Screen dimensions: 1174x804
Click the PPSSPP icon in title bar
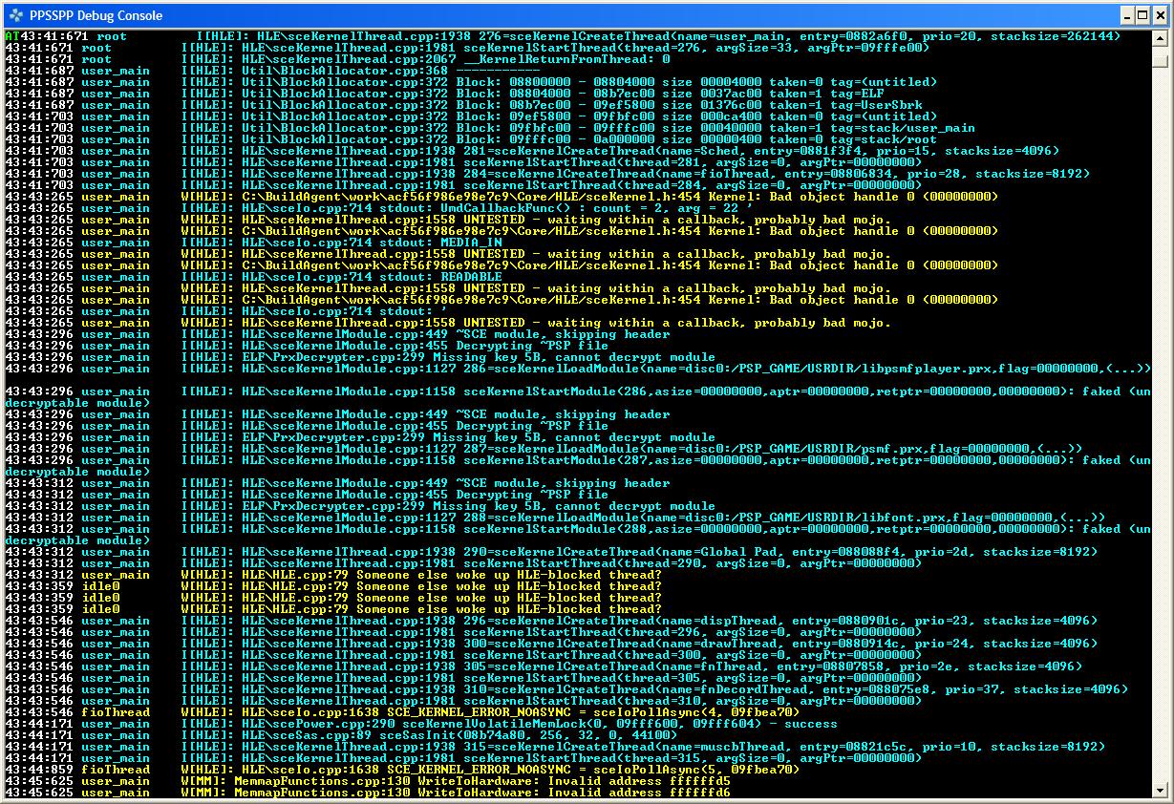point(13,15)
